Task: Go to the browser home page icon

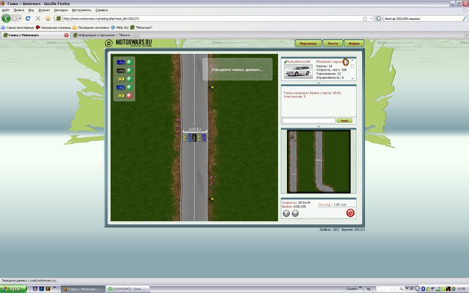Action: pyautogui.click(x=48, y=19)
